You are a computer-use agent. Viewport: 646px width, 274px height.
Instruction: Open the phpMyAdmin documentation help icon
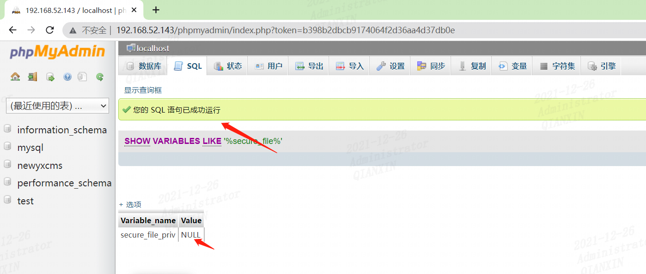click(x=67, y=77)
